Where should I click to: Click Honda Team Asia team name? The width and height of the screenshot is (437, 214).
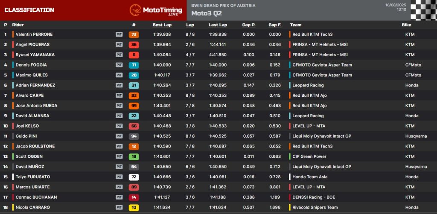point(309,177)
